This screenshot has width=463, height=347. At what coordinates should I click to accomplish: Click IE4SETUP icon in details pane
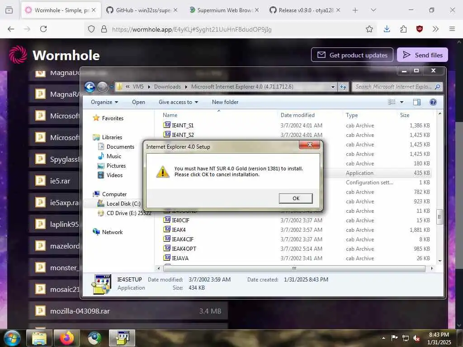click(x=101, y=284)
